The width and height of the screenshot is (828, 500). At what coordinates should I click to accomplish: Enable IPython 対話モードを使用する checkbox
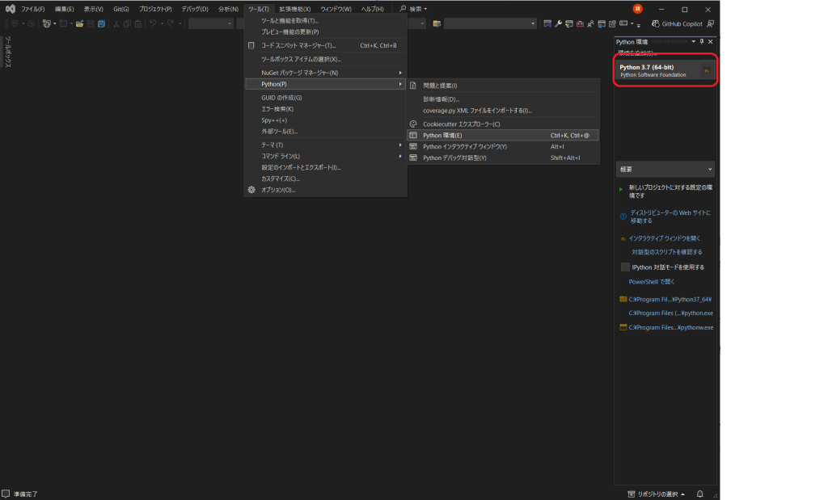(625, 267)
